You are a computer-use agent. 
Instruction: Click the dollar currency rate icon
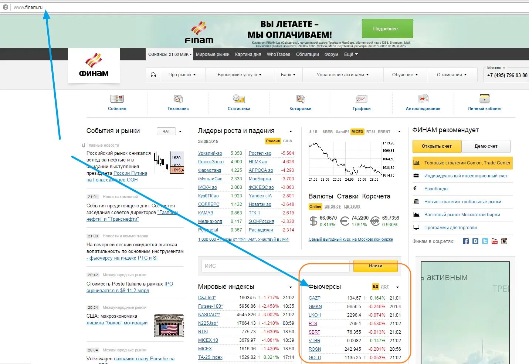point(313,221)
